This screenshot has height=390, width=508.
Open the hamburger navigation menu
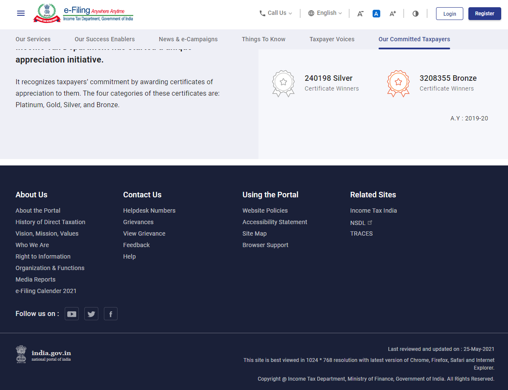[x=20, y=13]
